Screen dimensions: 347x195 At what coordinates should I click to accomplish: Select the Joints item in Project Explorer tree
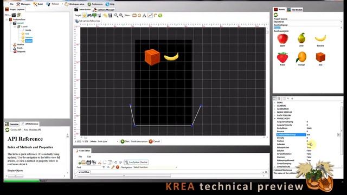pyautogui.click(x=28, y=30)
